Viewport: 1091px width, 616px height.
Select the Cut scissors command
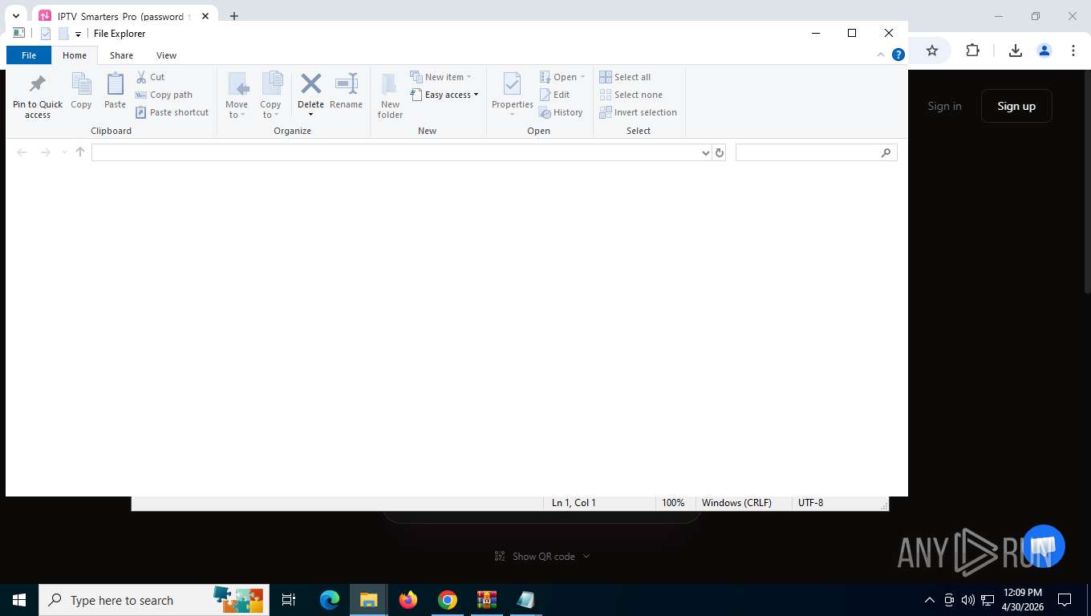point(150,77)
